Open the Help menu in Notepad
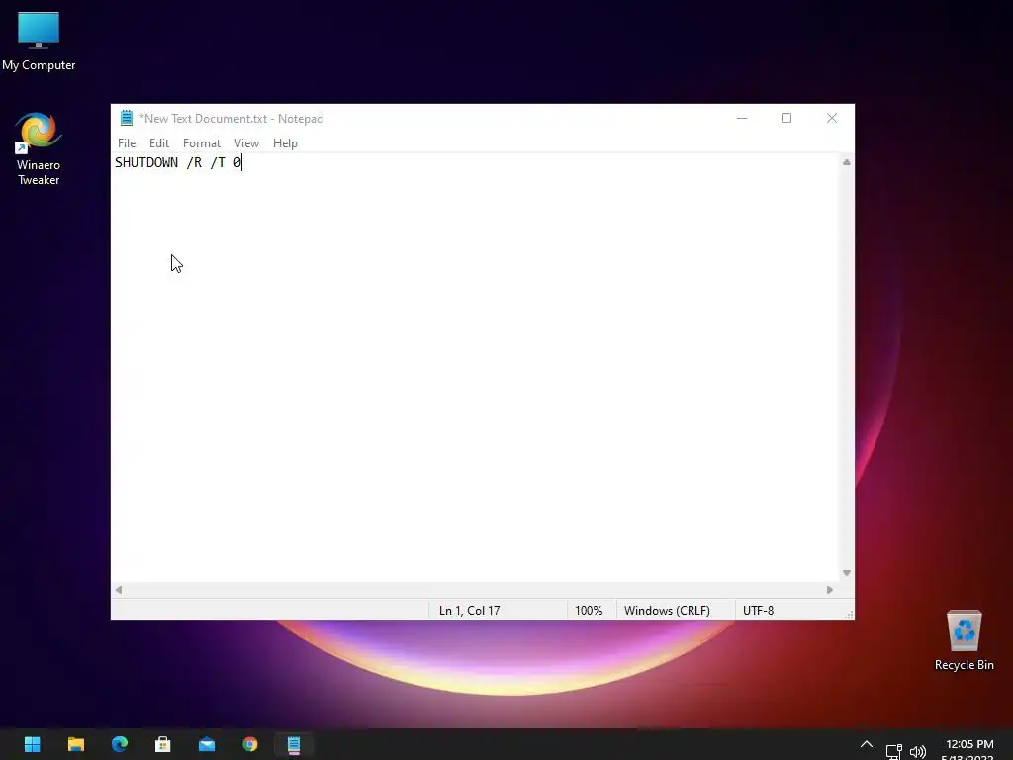Viewport: 1013px width, 760px height. tap(285, 143)
